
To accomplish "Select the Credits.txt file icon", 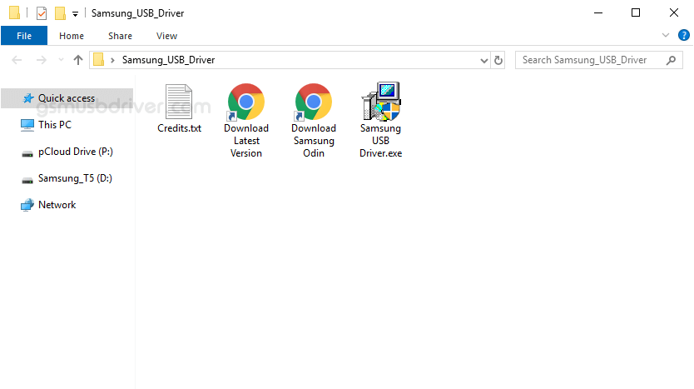I will [179, 102].
